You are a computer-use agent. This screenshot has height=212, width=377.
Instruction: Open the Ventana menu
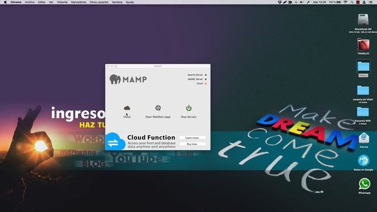click(x=117, y=2)
